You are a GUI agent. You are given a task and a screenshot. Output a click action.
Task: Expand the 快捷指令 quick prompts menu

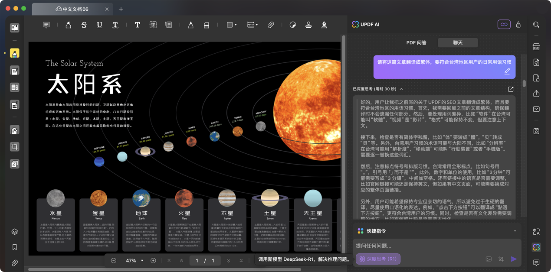[x=515, y=231]
